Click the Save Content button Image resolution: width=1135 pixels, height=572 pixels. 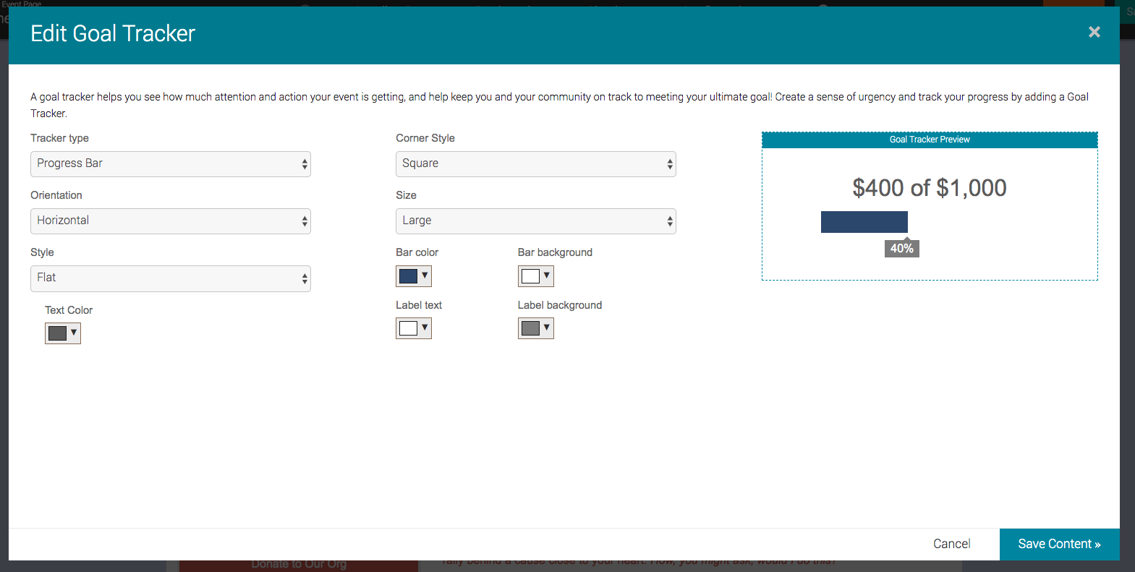[x=1060, y=545]
